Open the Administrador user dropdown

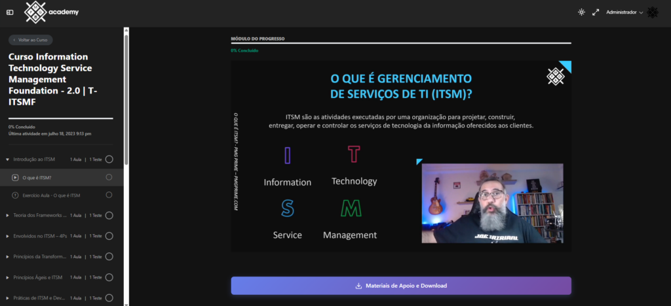click(624, 12)
